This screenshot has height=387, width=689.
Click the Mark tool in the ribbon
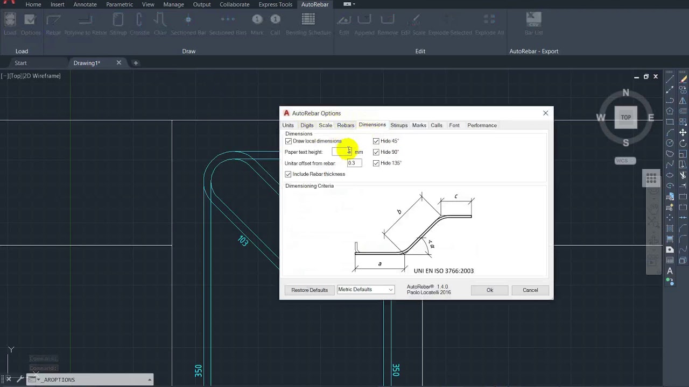click(257, 24)
